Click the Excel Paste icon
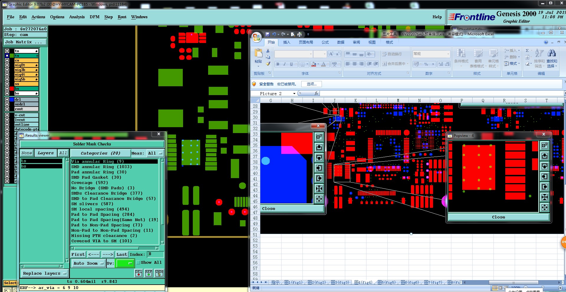The image size is (566, 292). pyautogui.click(x=258, y=53)
